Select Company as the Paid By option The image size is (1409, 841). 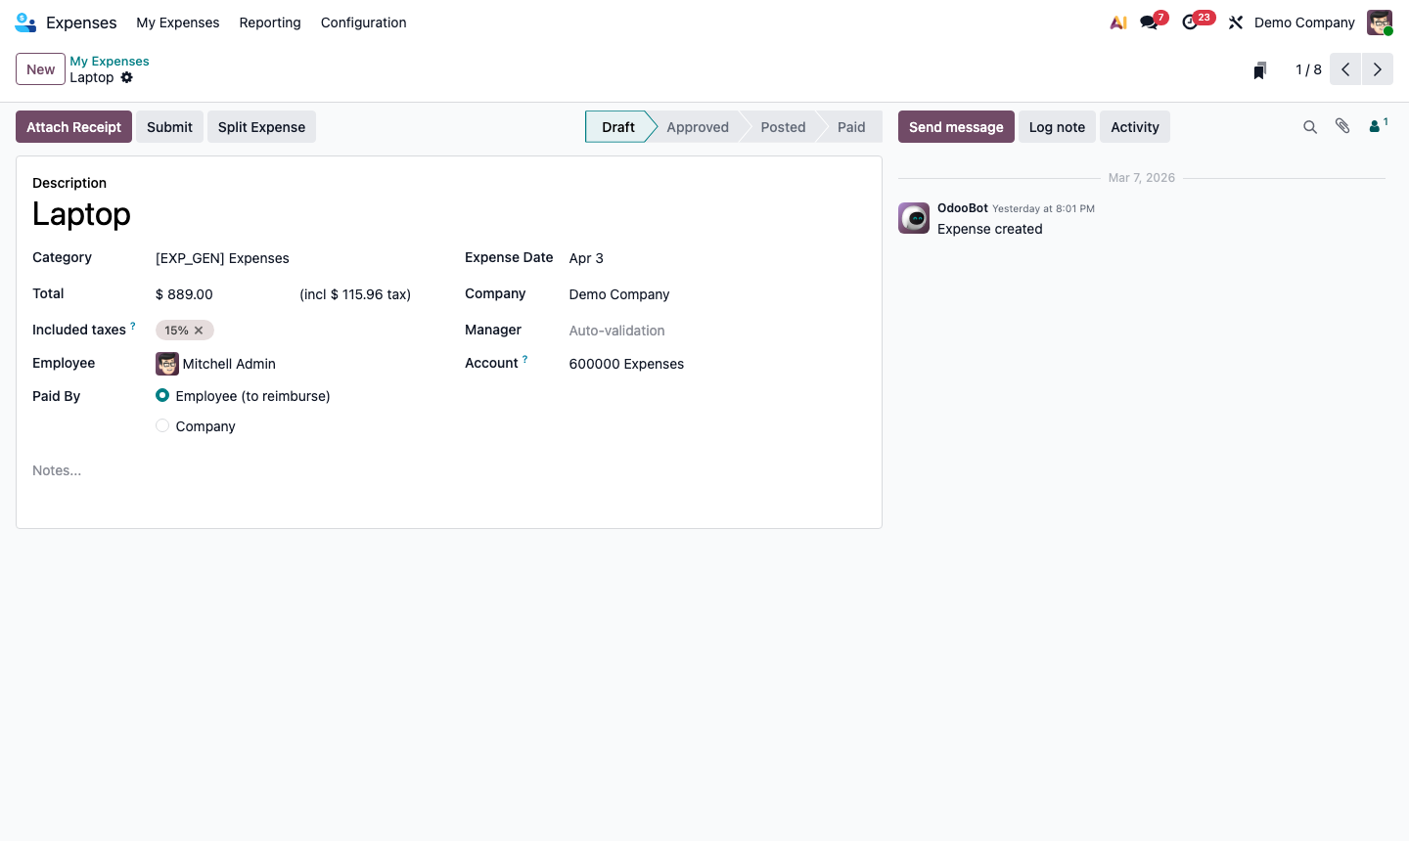(x=162, y=425)
